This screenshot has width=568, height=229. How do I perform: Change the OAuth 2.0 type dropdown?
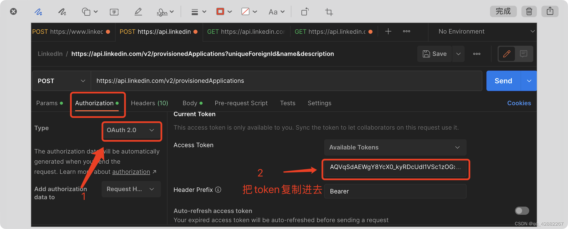click(x=131, y=130)
